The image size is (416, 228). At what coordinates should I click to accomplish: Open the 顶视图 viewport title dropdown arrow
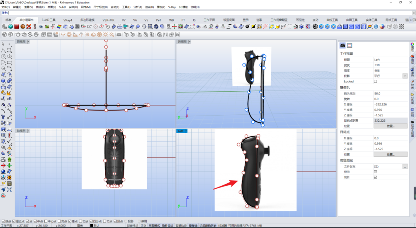tap(29, 42)
